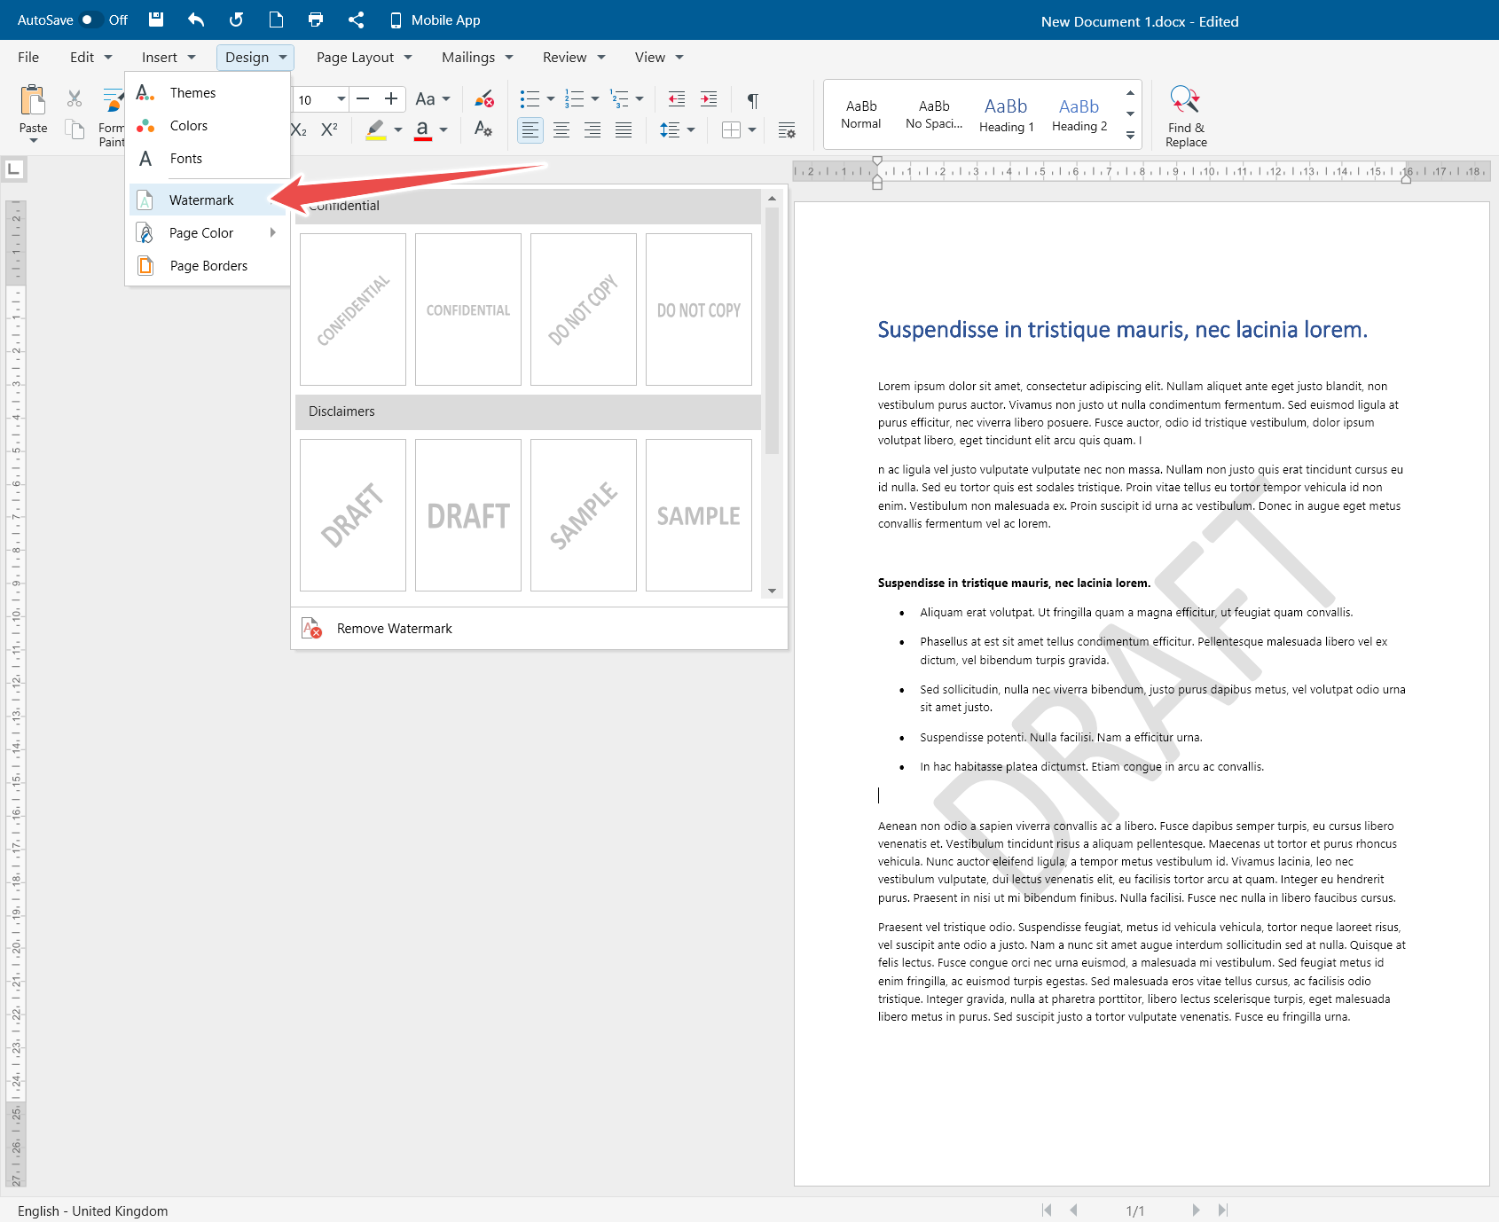Apply the Heading 1 style
The width and height of the screenshot is (1499, 1222).
point(1006,114)
